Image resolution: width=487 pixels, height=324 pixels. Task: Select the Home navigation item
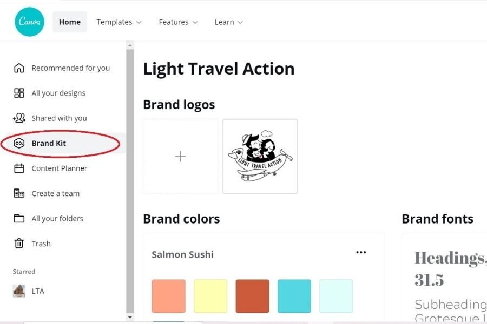[69, 22]
